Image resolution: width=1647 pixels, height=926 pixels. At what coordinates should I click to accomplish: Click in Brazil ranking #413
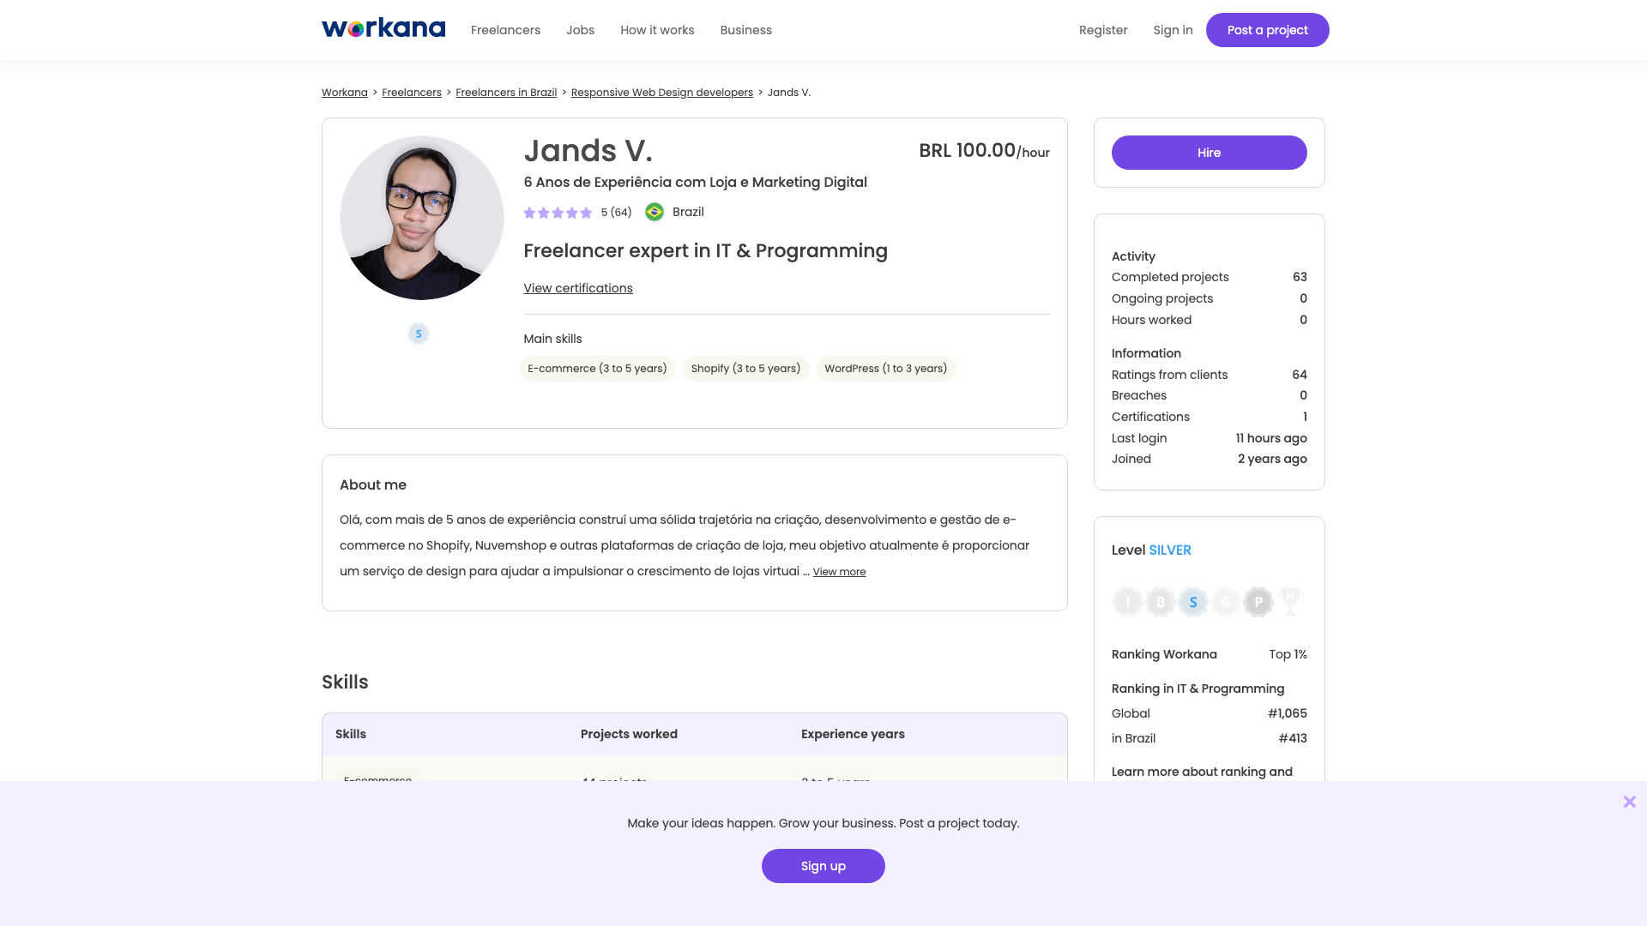click(1209, 738)
